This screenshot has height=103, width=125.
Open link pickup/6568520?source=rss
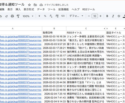(x=21, y=40)
